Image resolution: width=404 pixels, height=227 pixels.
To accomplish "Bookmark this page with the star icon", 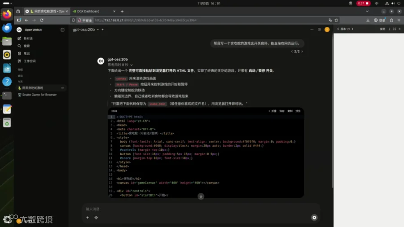I will point(336,20).
